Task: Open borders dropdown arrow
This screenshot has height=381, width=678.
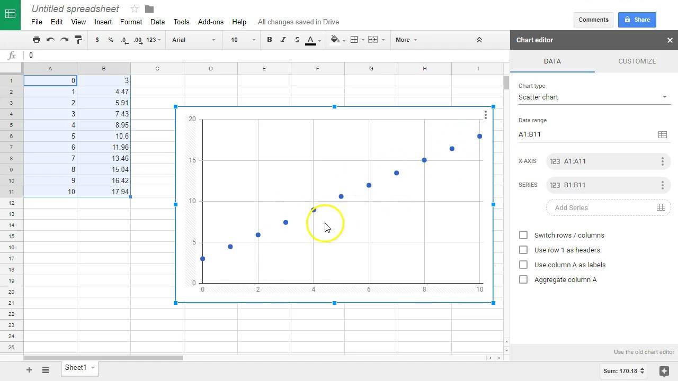Action: pos(363,40)
